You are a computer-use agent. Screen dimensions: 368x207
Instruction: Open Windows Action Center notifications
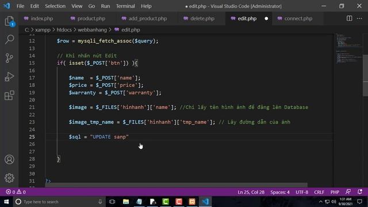(x=359, y=202)
